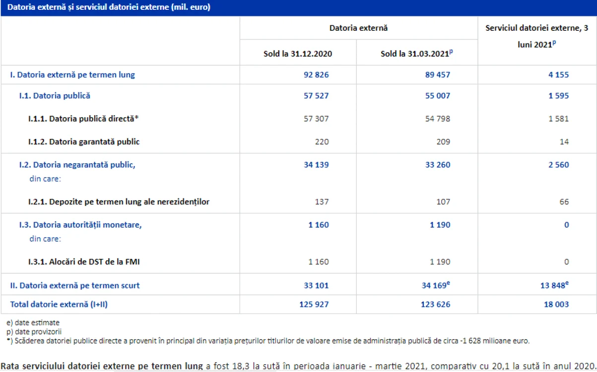Select 'I.2.1. Depozite pe termen lung ale nerezidenților'

point(119,202)
